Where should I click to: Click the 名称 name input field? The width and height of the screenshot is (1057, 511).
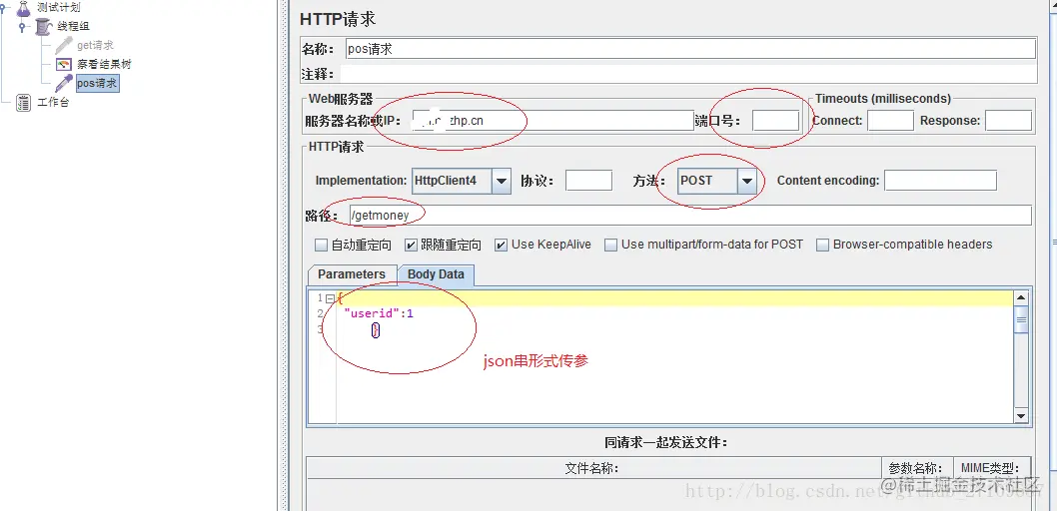click(690, 49)
